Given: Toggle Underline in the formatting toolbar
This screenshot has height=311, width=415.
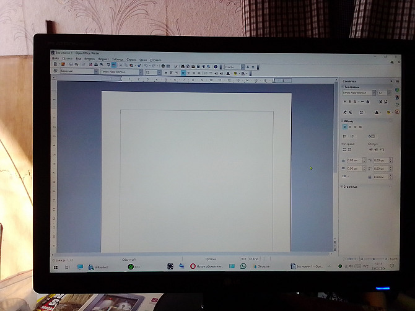Looking at the screenshot, I should (x=177, y=72).
